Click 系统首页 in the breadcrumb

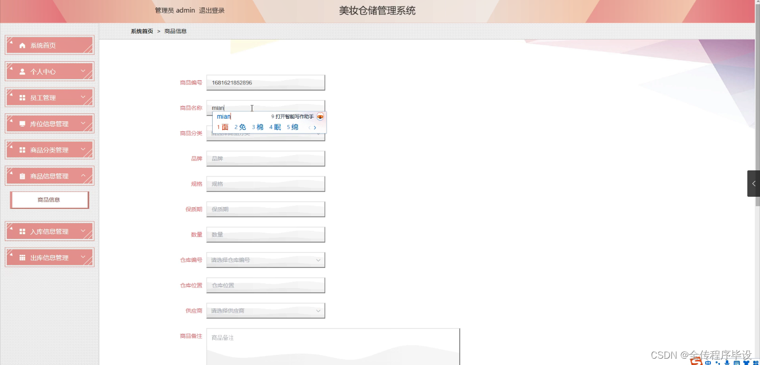(x=141, y=31)
